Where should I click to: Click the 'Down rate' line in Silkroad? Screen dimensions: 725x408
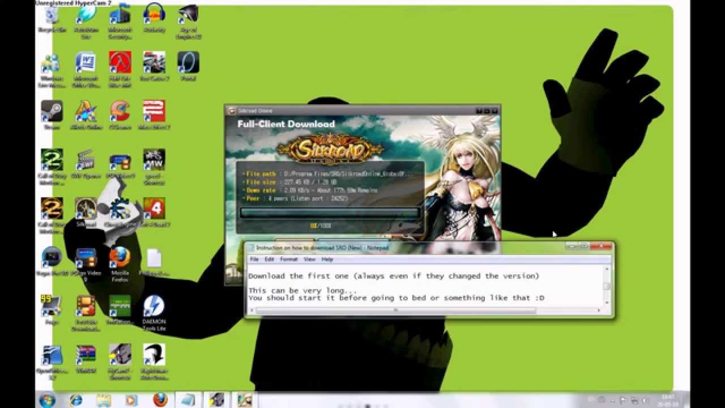click(x=309, y=190)
